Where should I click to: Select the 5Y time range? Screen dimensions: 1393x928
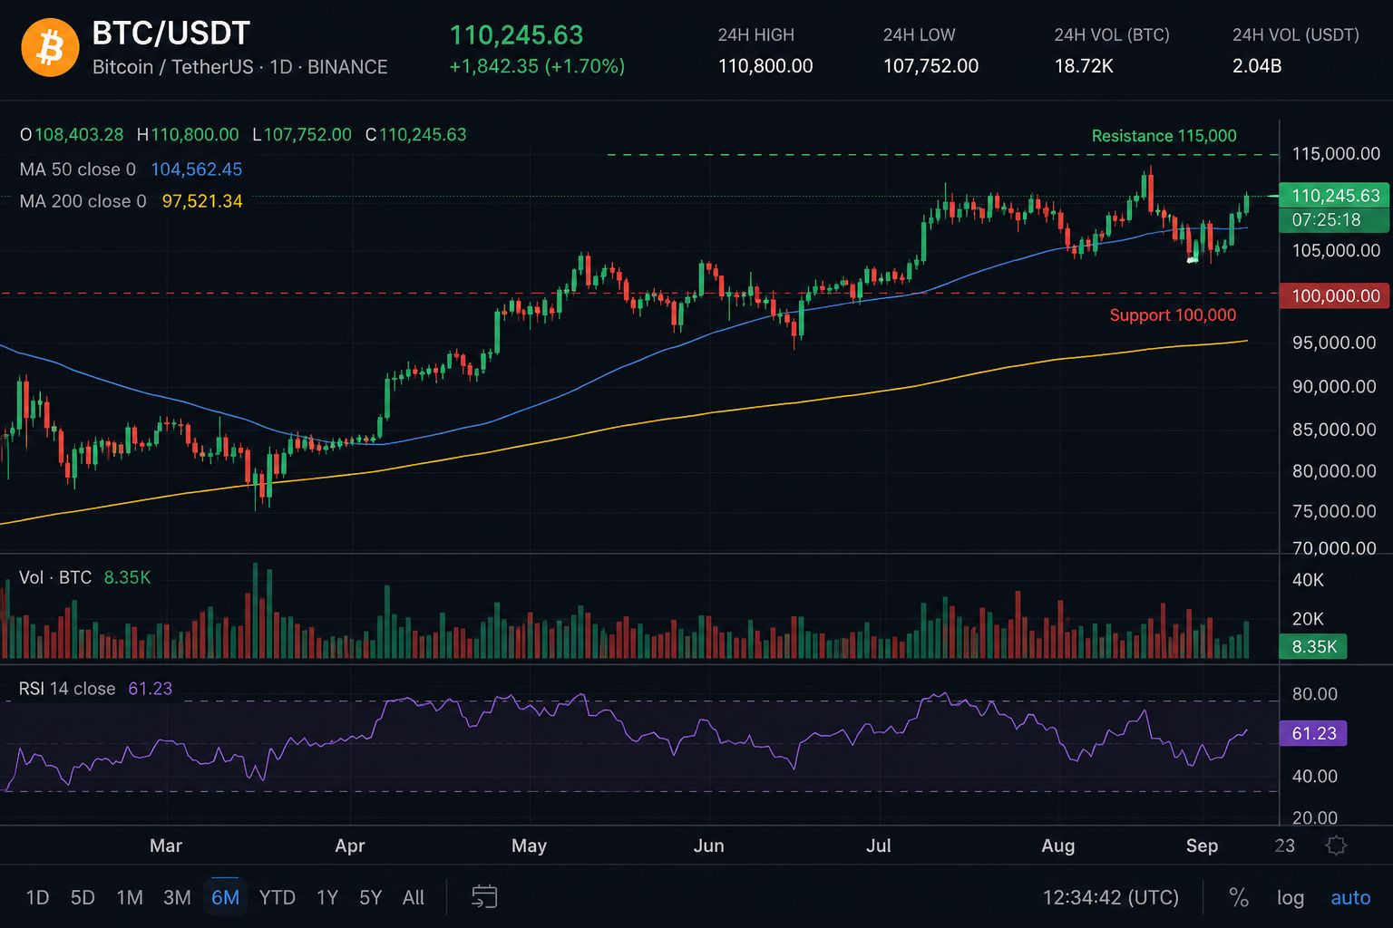tap(371, 897)
